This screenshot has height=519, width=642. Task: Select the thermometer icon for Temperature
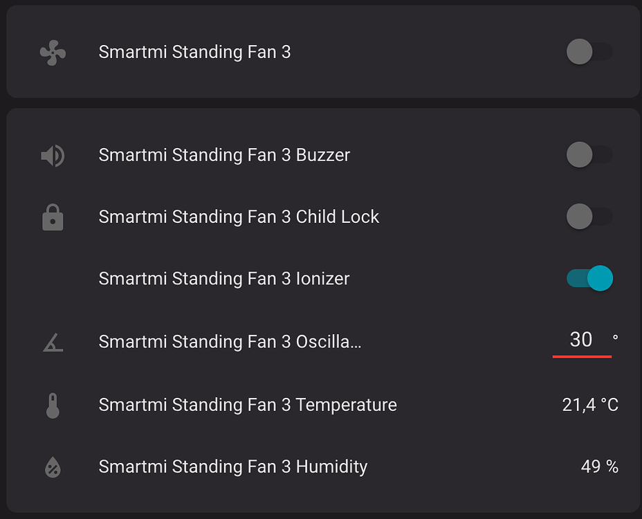(x=52, y=404)
